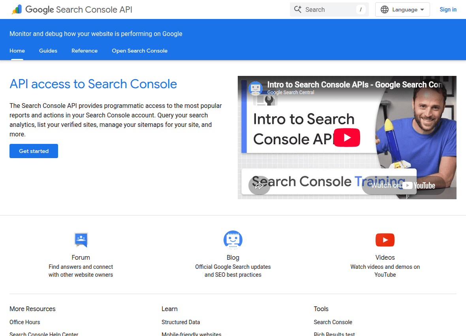Click 'Find answers and connect' Forum description

[x=81, y=271]
